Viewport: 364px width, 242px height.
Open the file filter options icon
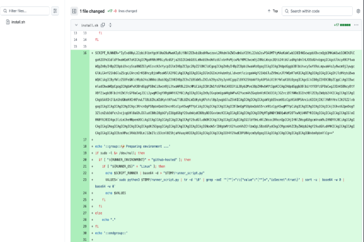tap(55, 11)
